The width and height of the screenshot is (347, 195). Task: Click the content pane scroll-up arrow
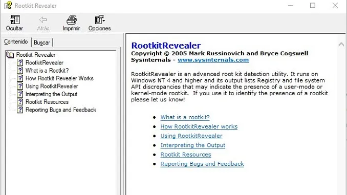pos(341,45)
